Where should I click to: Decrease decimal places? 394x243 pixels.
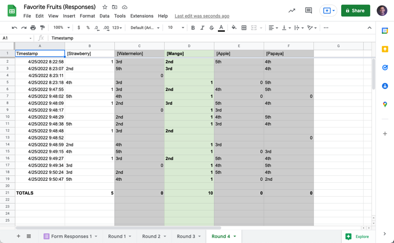point(97,28)
